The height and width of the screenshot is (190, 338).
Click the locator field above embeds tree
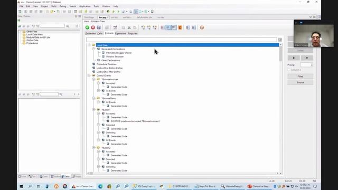[x=182, y=40]
